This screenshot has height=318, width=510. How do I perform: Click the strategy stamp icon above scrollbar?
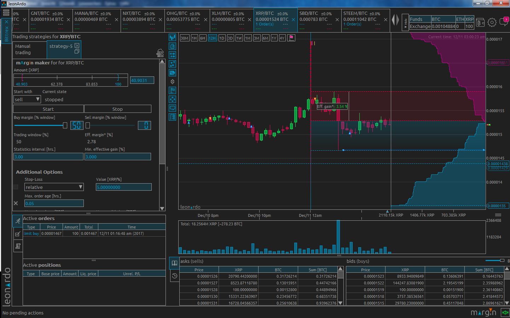[x=160, y=53]
